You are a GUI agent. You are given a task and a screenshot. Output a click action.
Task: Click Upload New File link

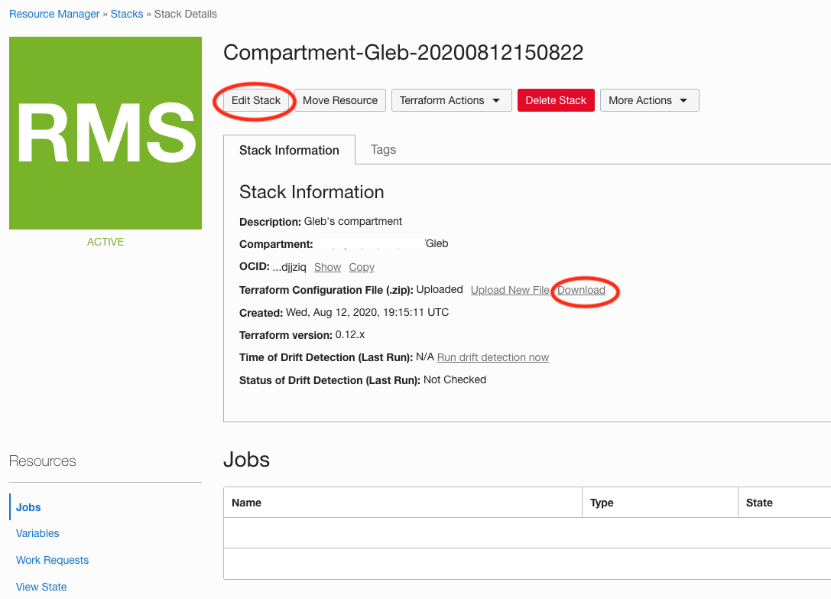tap(510, 290)
